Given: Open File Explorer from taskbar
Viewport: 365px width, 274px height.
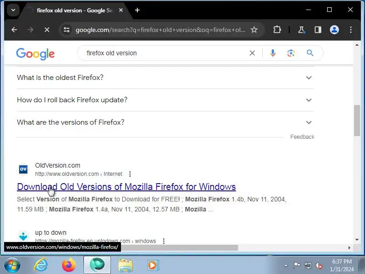Looking at the screenshot, I should point(125,265).
